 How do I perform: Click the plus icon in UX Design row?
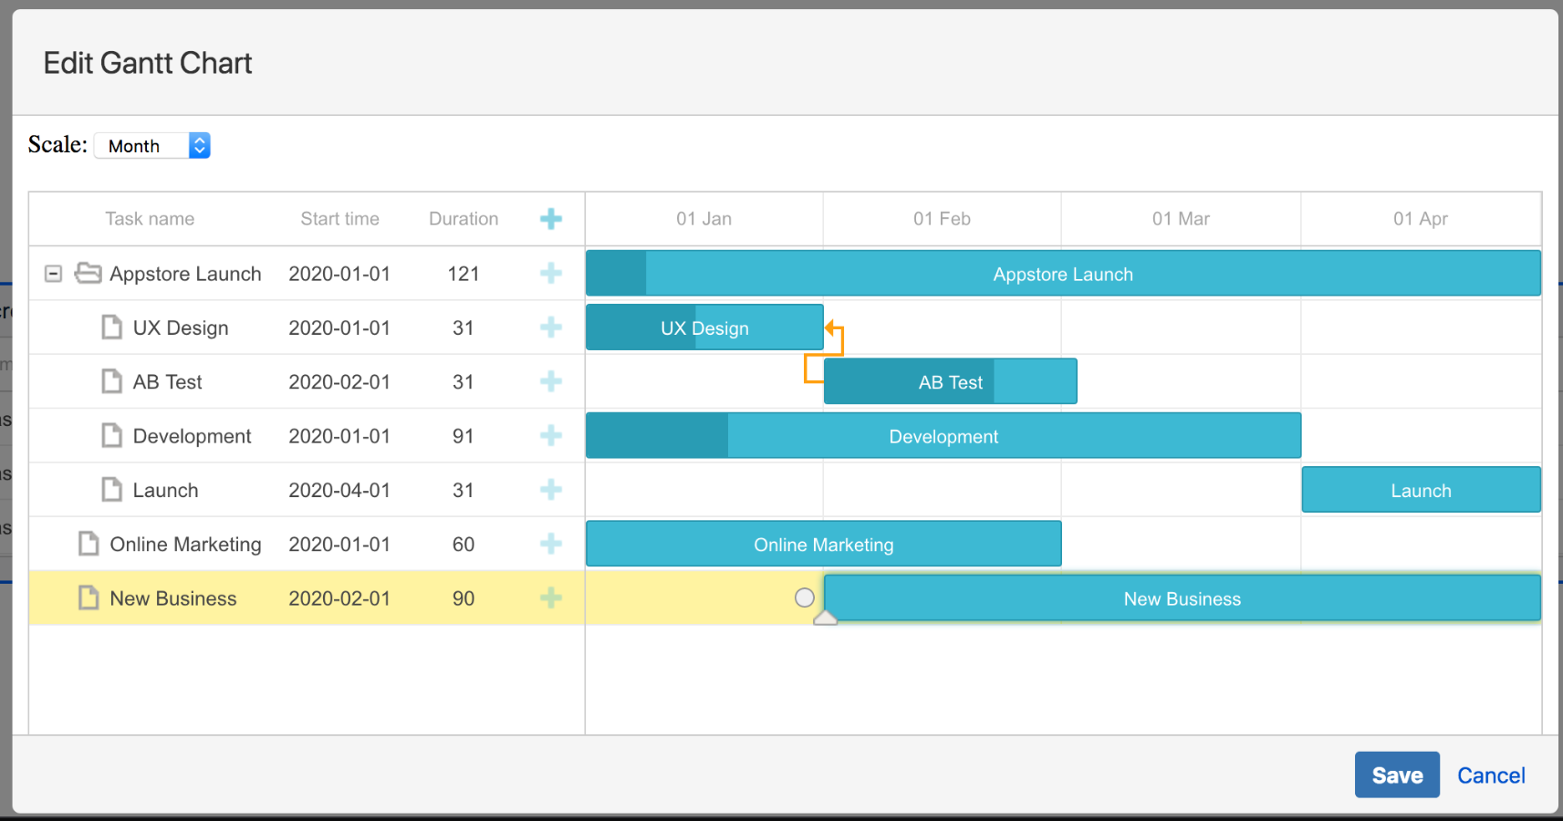[551, 327]
